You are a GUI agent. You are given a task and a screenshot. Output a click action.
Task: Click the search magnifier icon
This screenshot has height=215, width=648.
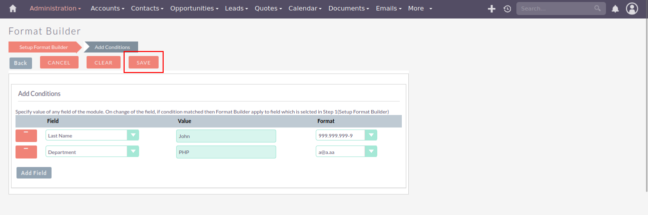(x=597, y=8)
